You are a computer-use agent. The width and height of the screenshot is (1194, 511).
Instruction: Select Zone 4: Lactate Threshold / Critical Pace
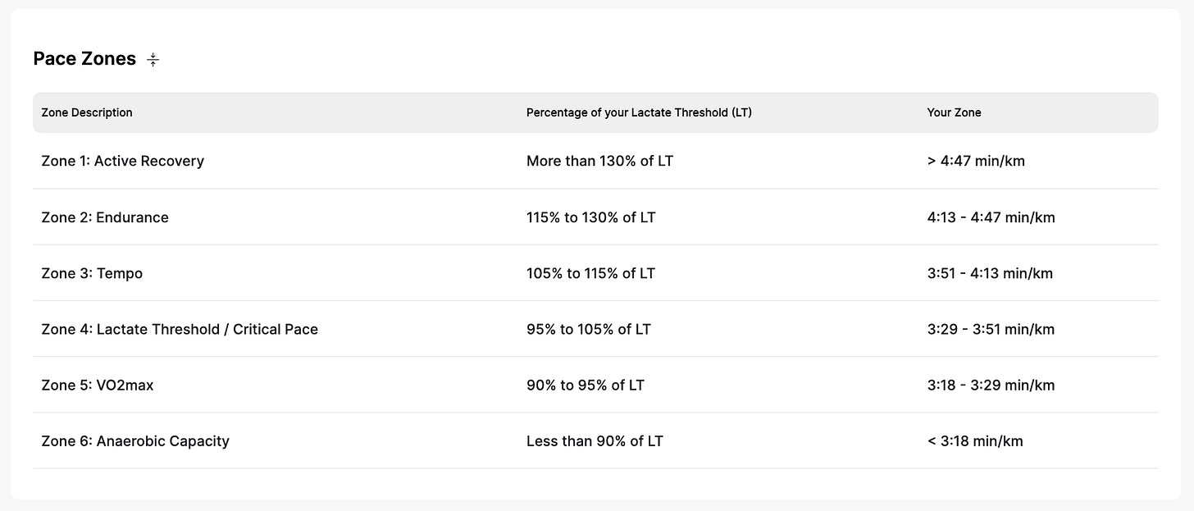click(180, 329)
